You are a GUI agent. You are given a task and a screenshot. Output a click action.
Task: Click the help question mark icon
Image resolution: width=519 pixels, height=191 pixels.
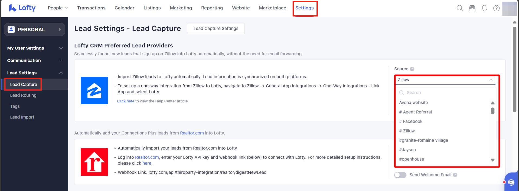(x=496, y=8)
